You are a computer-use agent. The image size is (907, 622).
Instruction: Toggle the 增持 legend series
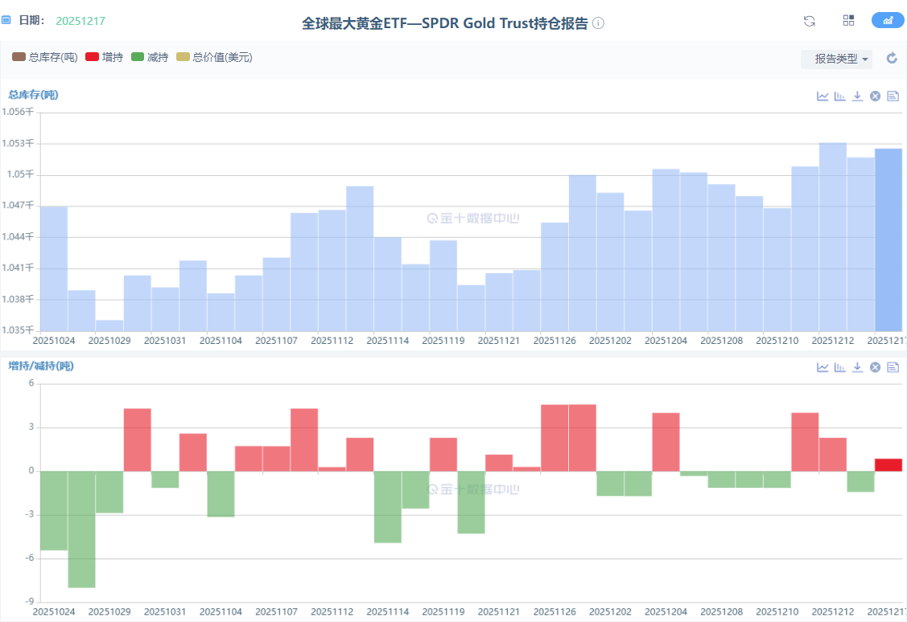click(104, 57)
